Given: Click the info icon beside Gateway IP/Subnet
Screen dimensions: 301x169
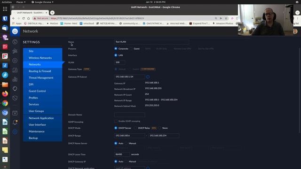Looking at the screenshot, I should coord(148,77).
